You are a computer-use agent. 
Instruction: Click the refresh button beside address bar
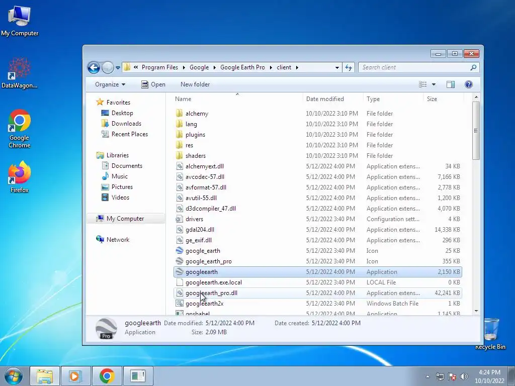tap(349, 68)
